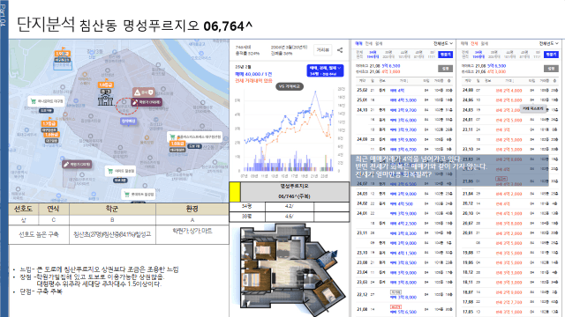Click the shopping cart marker for 이마트 칠성점
Viewport: 565px width, 317px height.
pyautogui.click(x=120, y=171)
